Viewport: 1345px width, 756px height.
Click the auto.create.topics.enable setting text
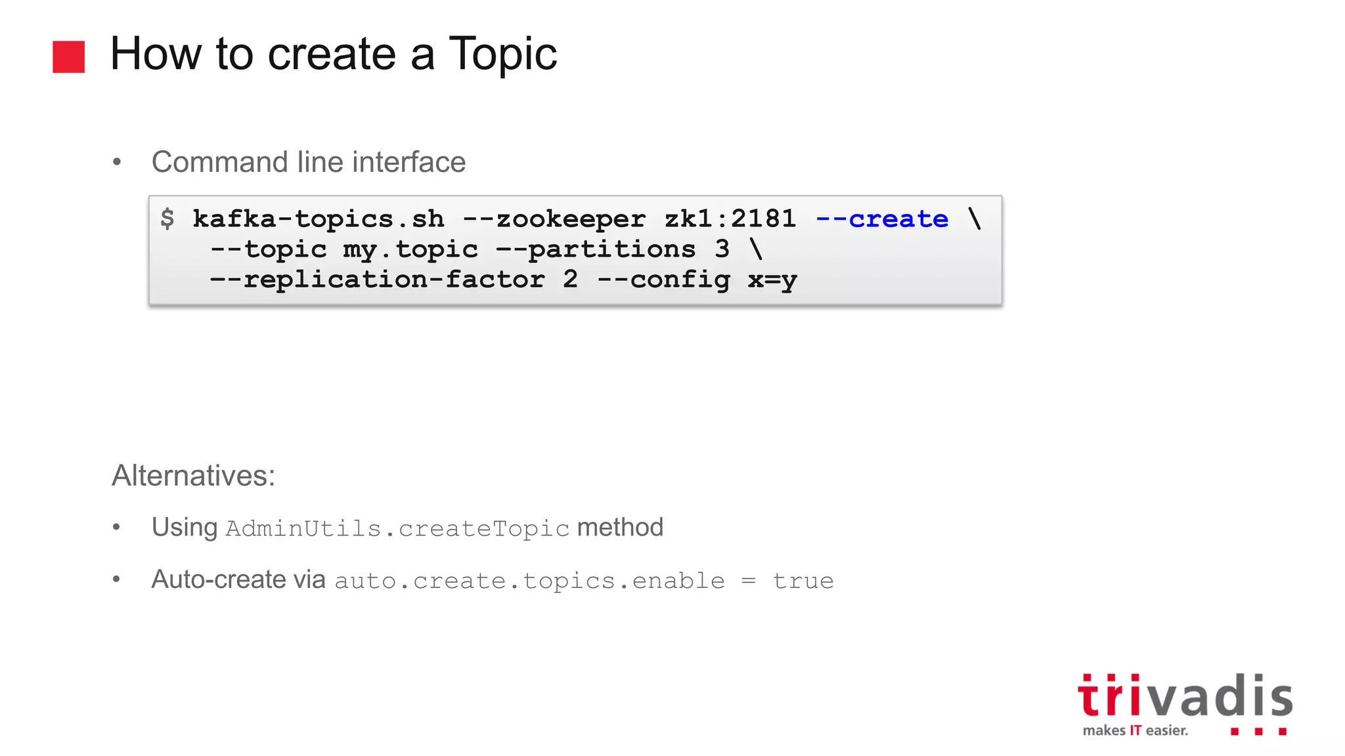coord(529,581)
